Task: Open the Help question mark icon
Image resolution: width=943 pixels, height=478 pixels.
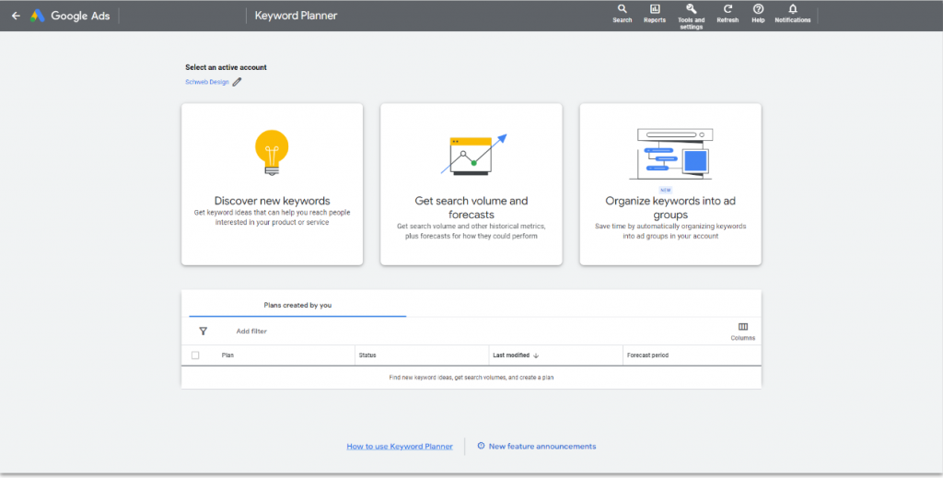Action: tap(758, 9)
